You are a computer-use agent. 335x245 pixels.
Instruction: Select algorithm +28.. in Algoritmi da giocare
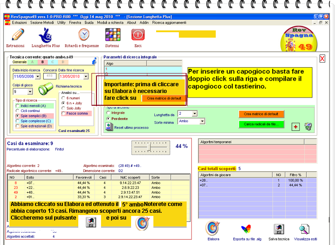click(x=258, y=180)
